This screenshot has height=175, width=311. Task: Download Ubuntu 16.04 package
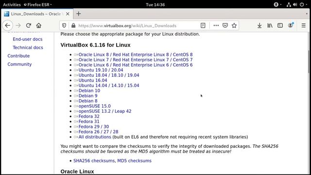pyautogui.click(x=93, y=80)
